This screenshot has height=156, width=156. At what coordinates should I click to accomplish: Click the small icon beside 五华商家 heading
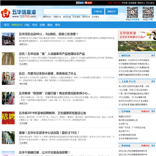[120, 112]
